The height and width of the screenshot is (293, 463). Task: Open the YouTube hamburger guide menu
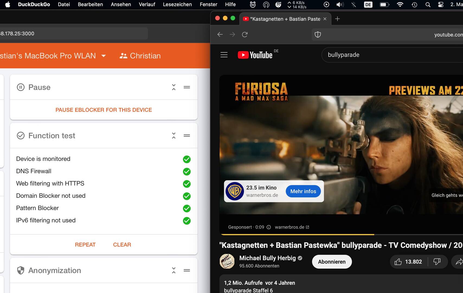click(x=224, y=55)
